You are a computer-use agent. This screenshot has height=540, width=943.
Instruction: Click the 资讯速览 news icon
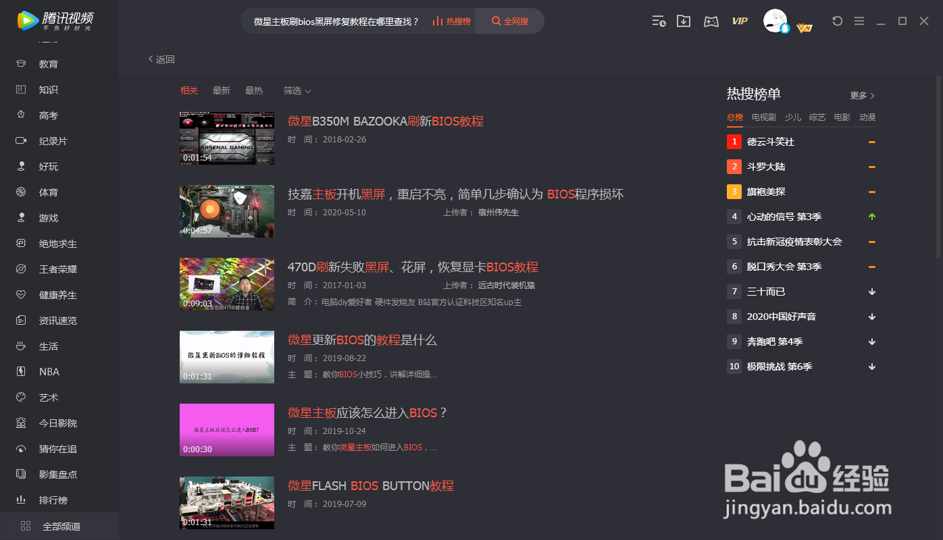pyautogui.click(x=21, y=321)
